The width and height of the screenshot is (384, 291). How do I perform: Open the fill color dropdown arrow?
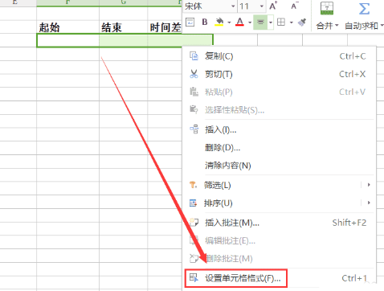tap(229, 23)
